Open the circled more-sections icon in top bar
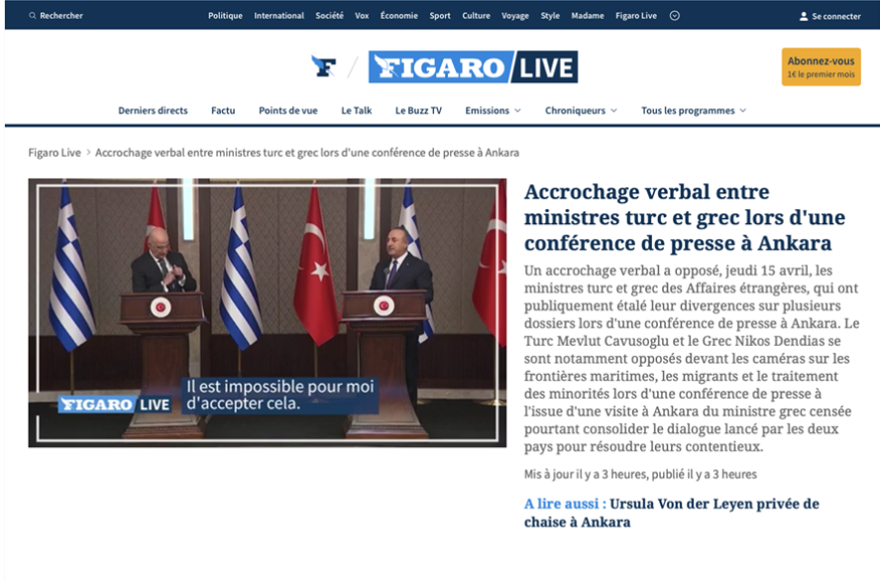Image resolution: width=880 pixels, height=581 pixels. pyautogui.click(x=675, y=16)
